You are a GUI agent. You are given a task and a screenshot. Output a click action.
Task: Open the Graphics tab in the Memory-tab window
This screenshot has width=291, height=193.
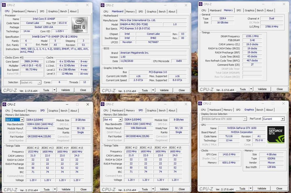click(x=249, y=10)
